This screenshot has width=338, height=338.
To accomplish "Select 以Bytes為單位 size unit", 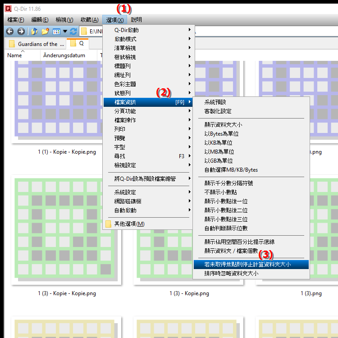I will tap(251, 134).
